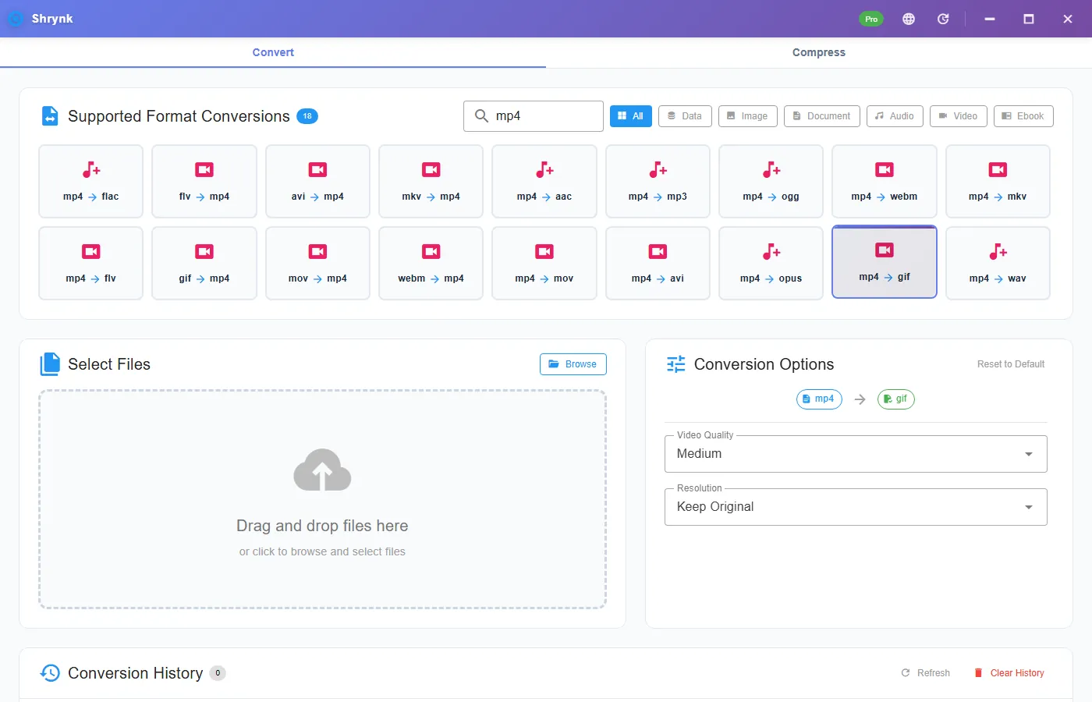Focus the format search field containing mp4

[x=534, y=116]
